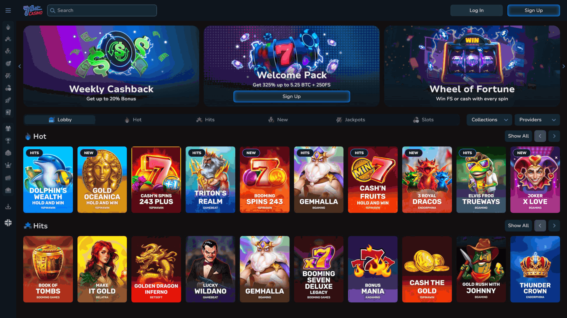The height and width of the screenshot is (318, 567).
Task: Open the UK flag language selector
Action: click(8, 223)
